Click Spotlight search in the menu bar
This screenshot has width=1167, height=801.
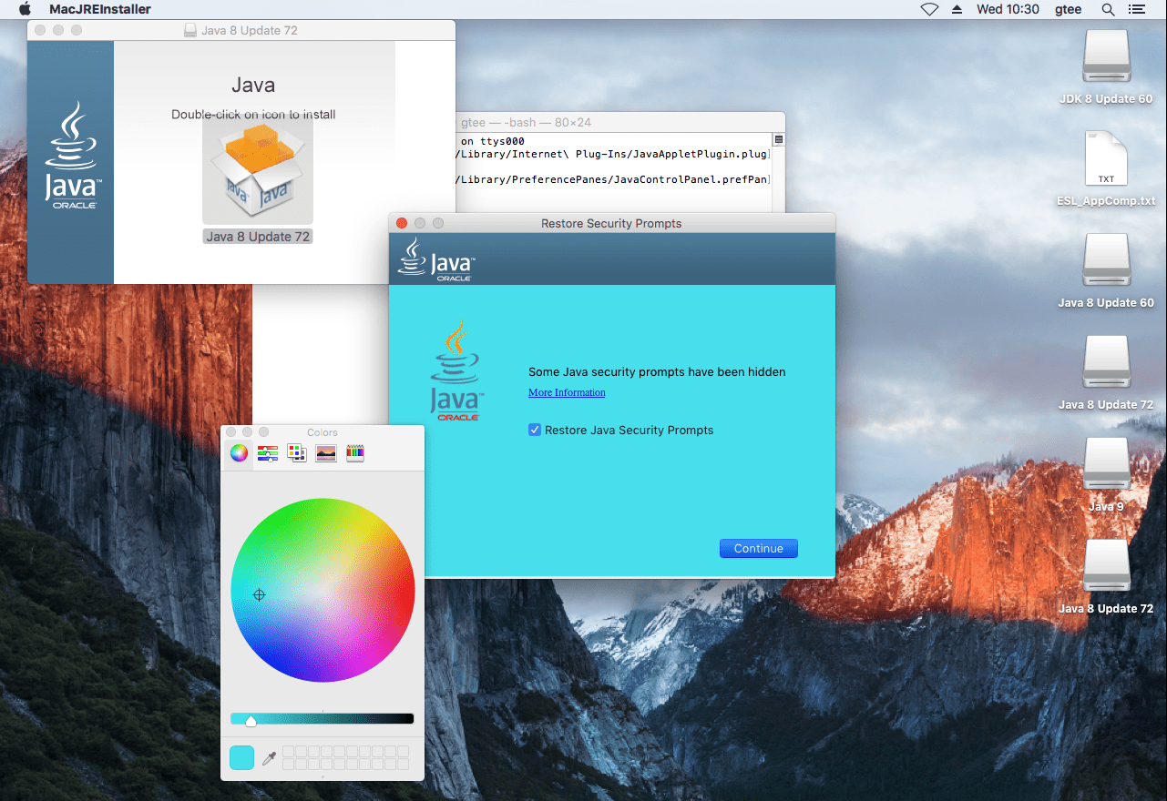1107,9
